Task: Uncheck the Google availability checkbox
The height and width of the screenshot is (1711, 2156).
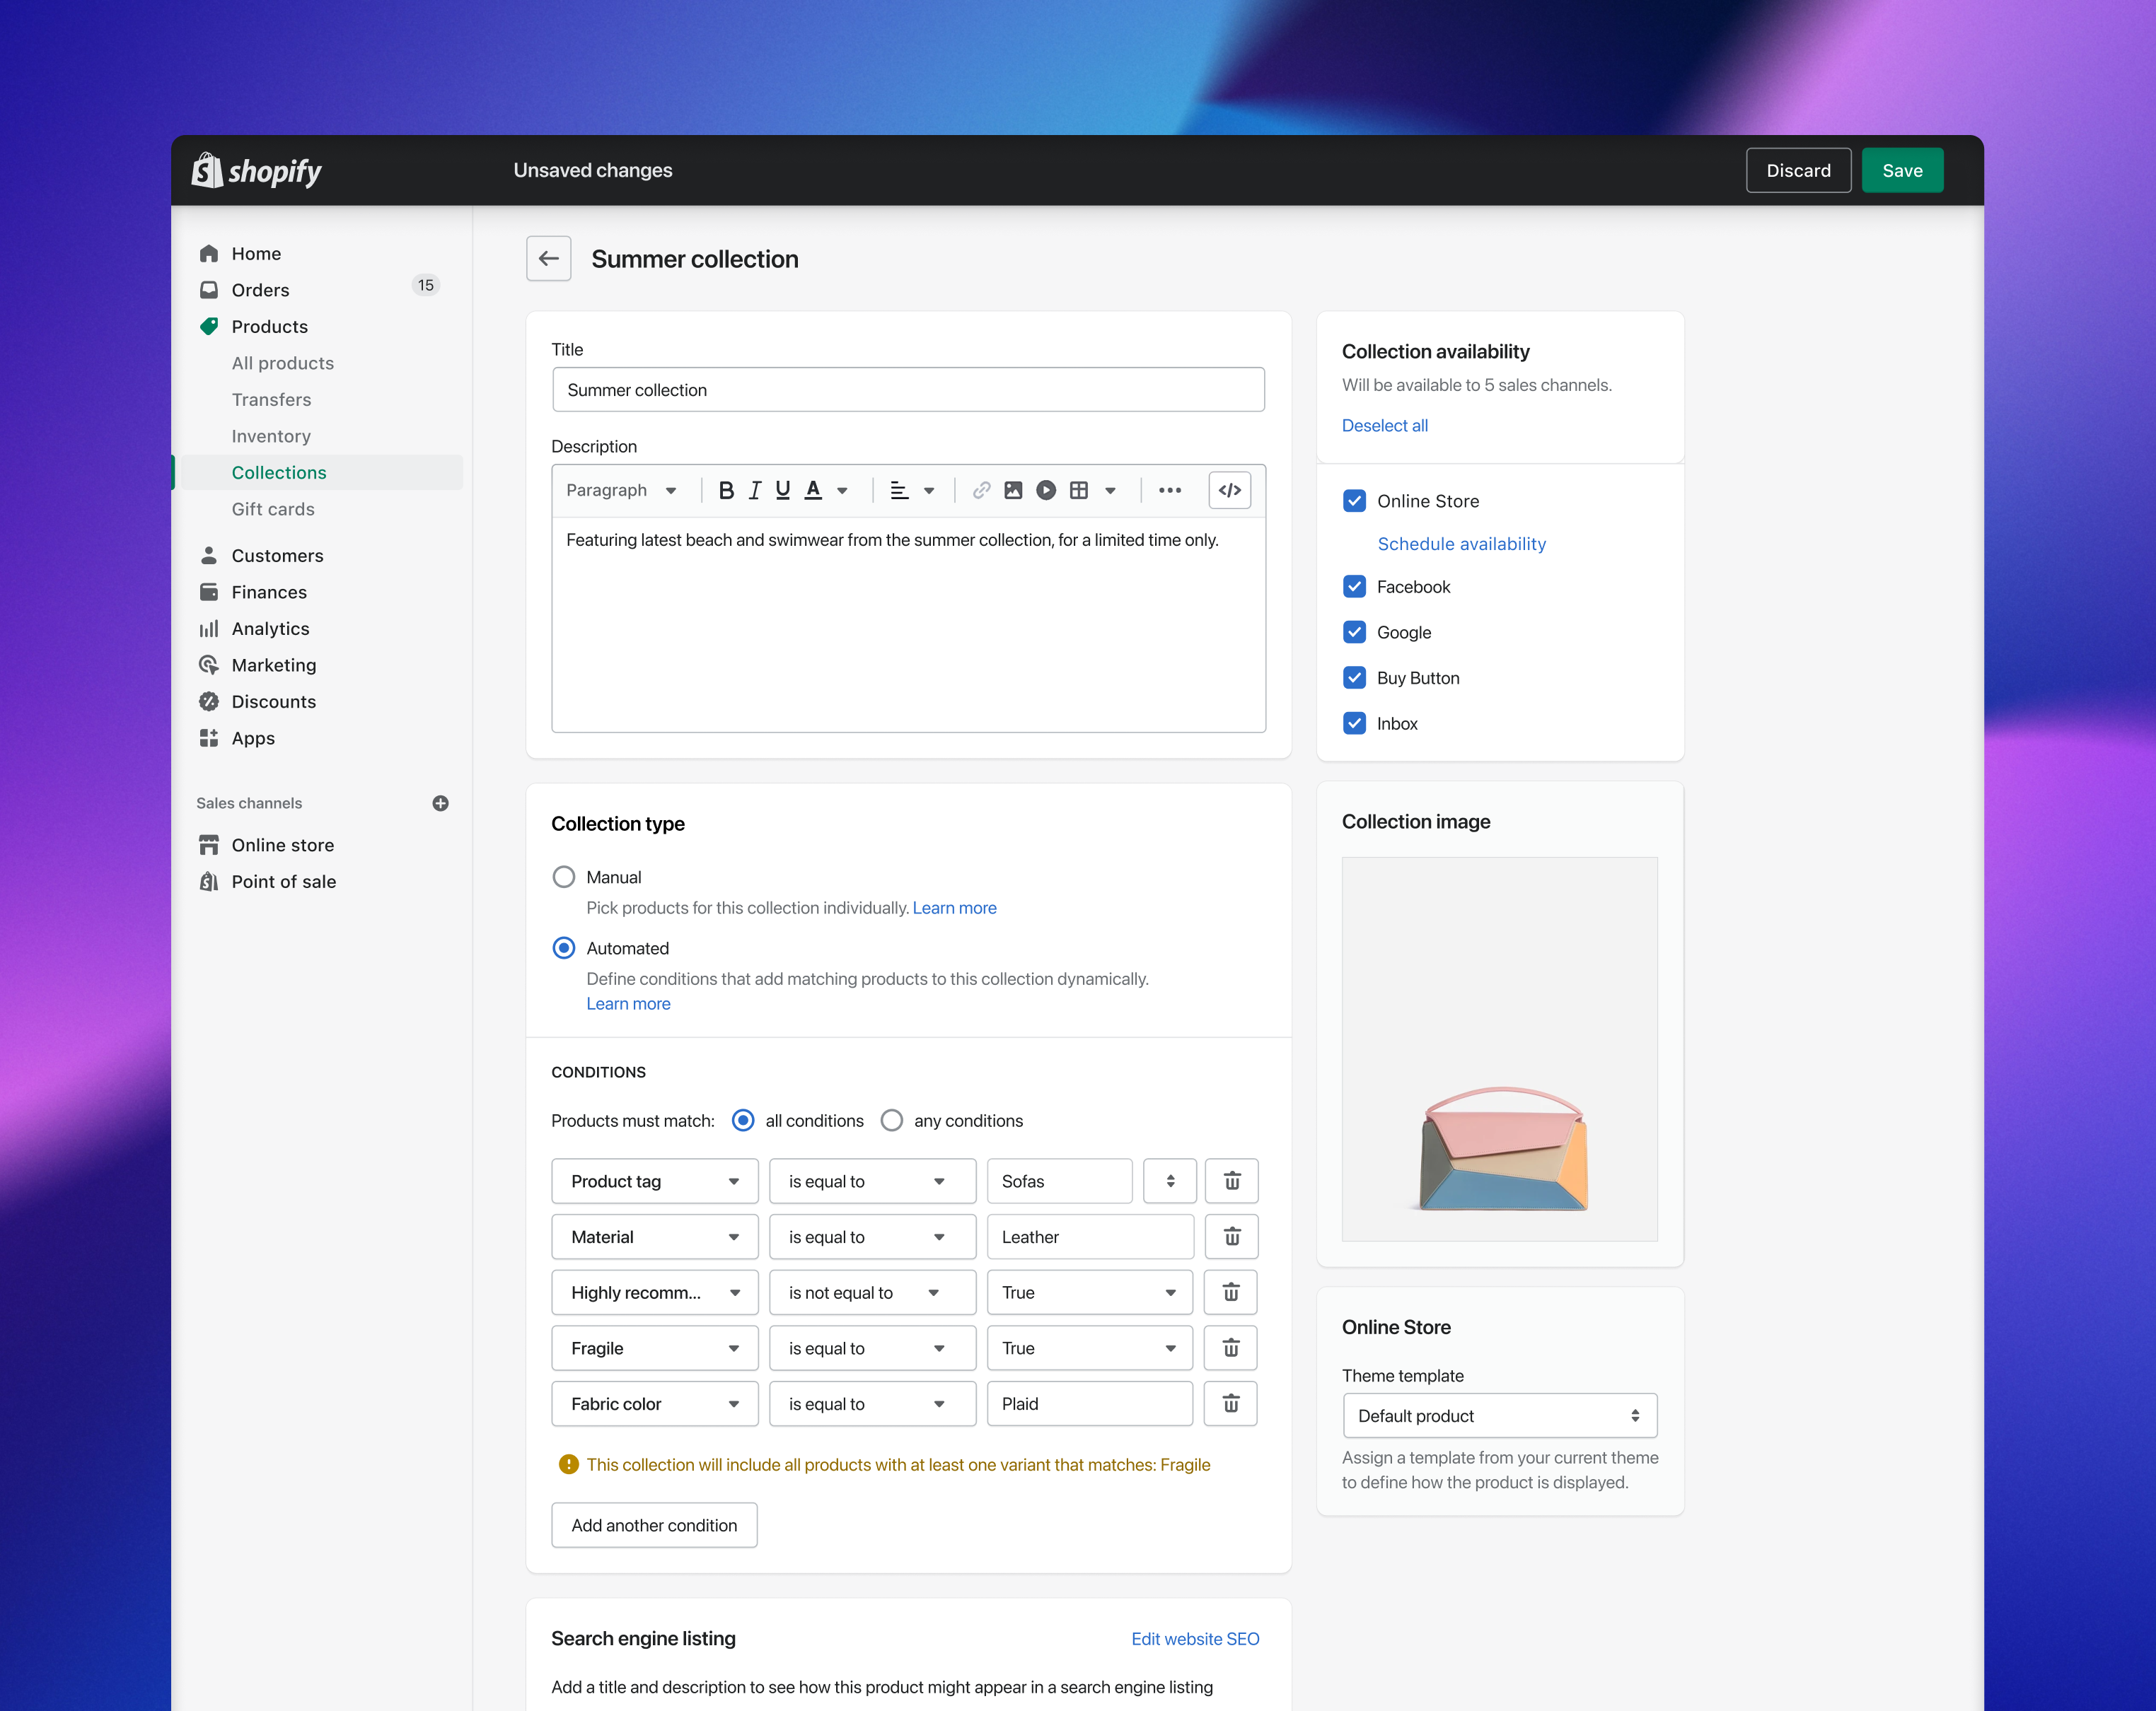Action: [x=1354, y=633]
